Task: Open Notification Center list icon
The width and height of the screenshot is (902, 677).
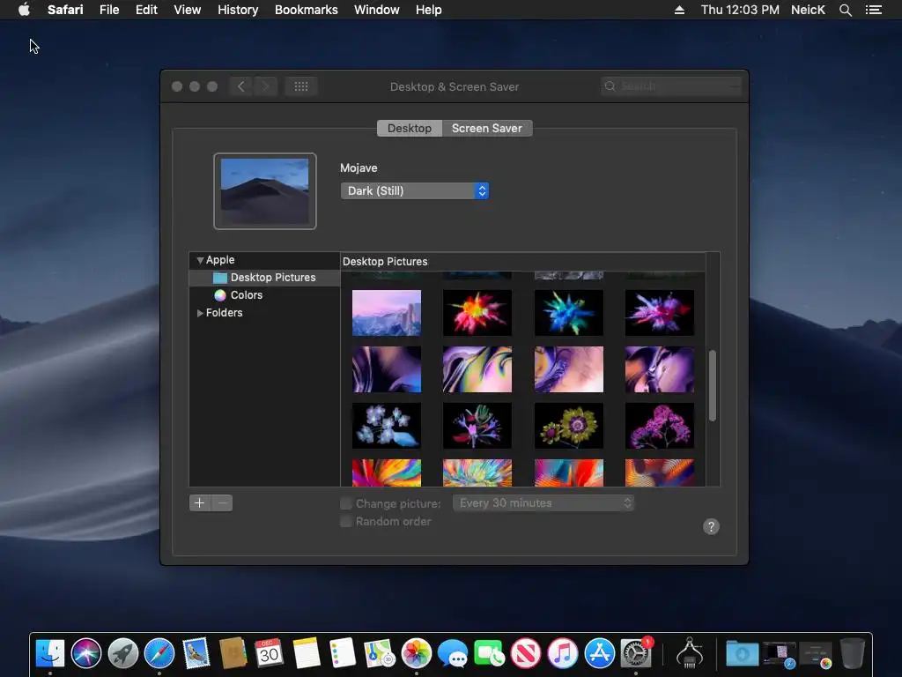Action: (x=873, y=10)
